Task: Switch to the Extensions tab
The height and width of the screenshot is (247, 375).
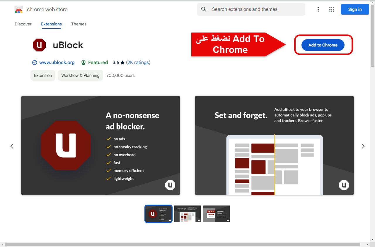Action: click(x=51, y=24)
